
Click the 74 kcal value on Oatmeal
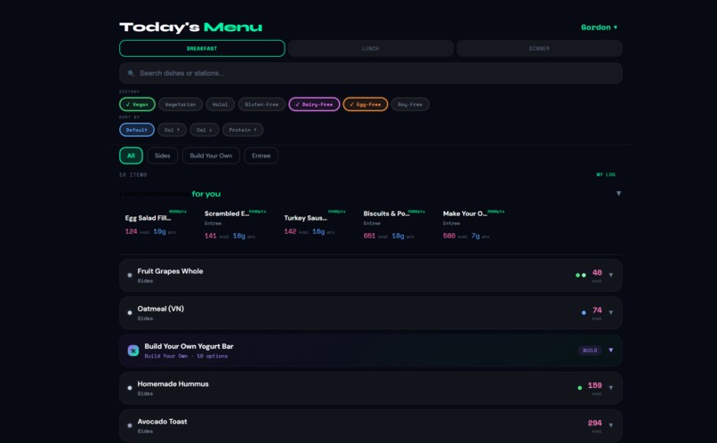tap(597, 310)
